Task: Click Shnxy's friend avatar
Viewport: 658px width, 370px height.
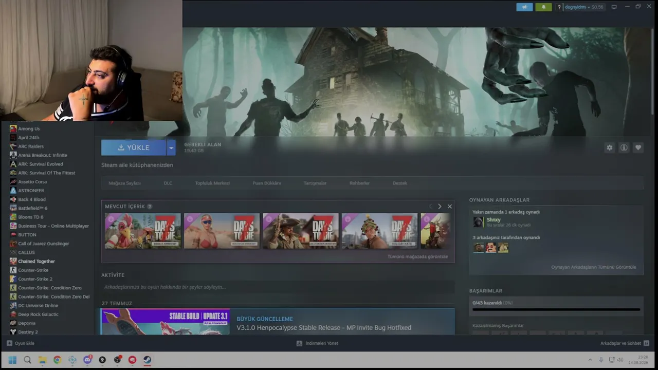Action: tap(478, 222)
